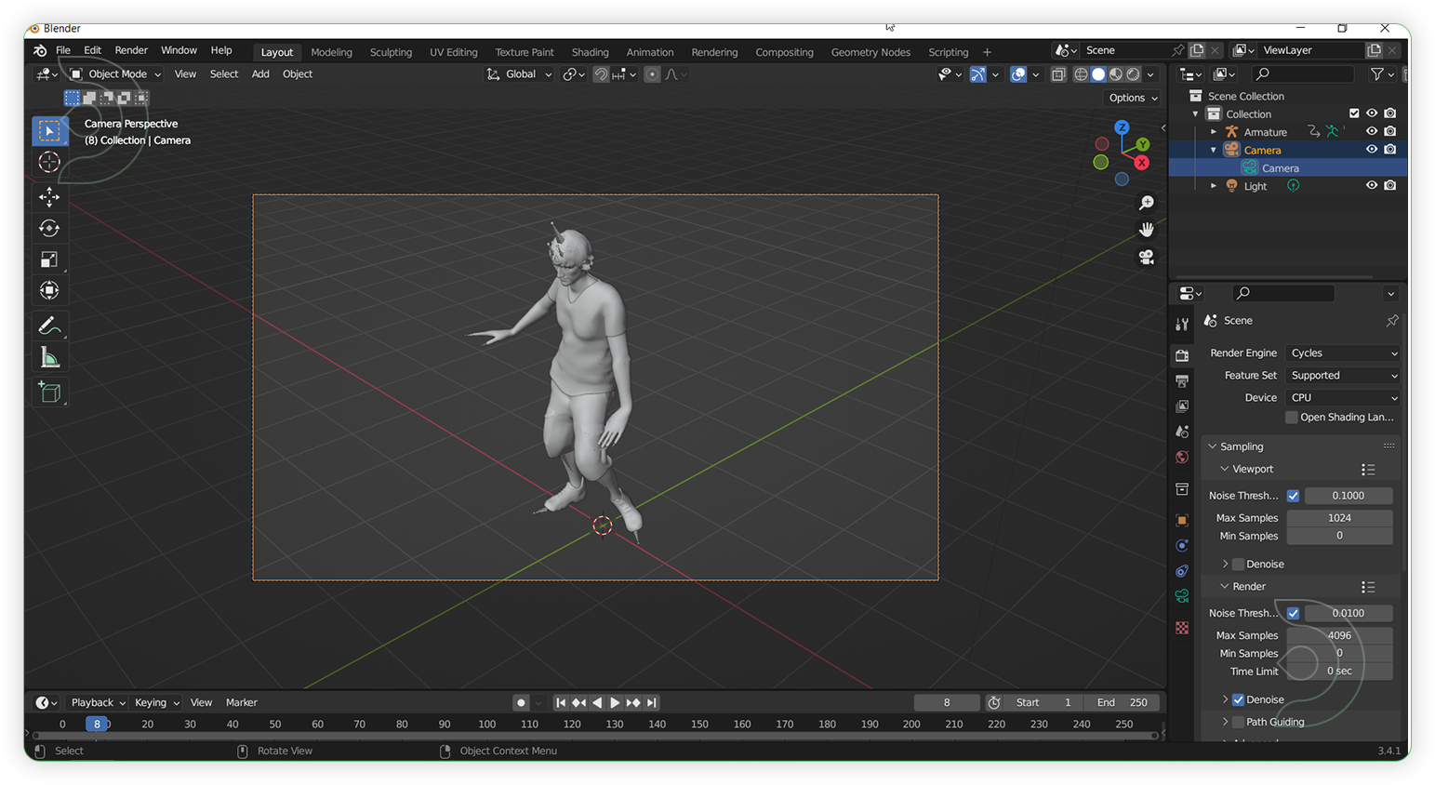
Task: Expand the Armature item in the outliner
Action: click(x=1213, y=131)
